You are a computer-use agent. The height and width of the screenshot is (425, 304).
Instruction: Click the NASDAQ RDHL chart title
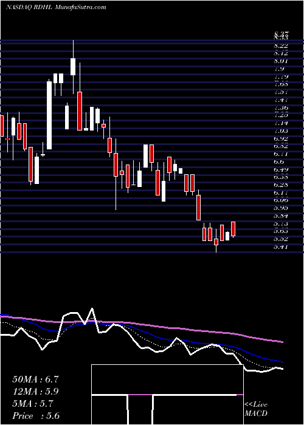point(56,7)
